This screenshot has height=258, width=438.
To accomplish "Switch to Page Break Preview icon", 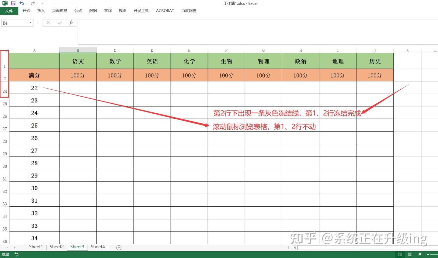I will point(420,254).
